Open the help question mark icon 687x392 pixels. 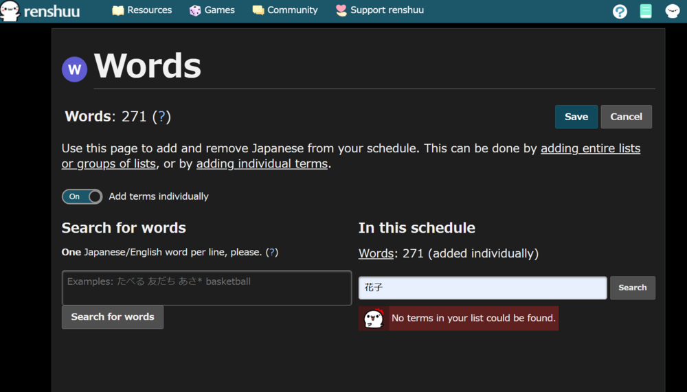click(620, 11)
